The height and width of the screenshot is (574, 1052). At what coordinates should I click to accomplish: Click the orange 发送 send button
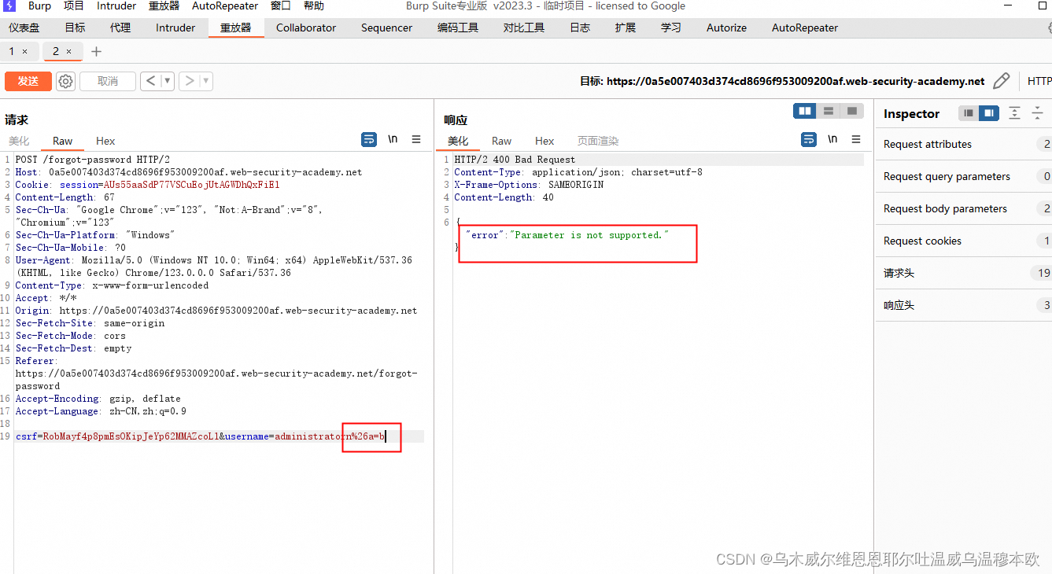tap(28, 81)
